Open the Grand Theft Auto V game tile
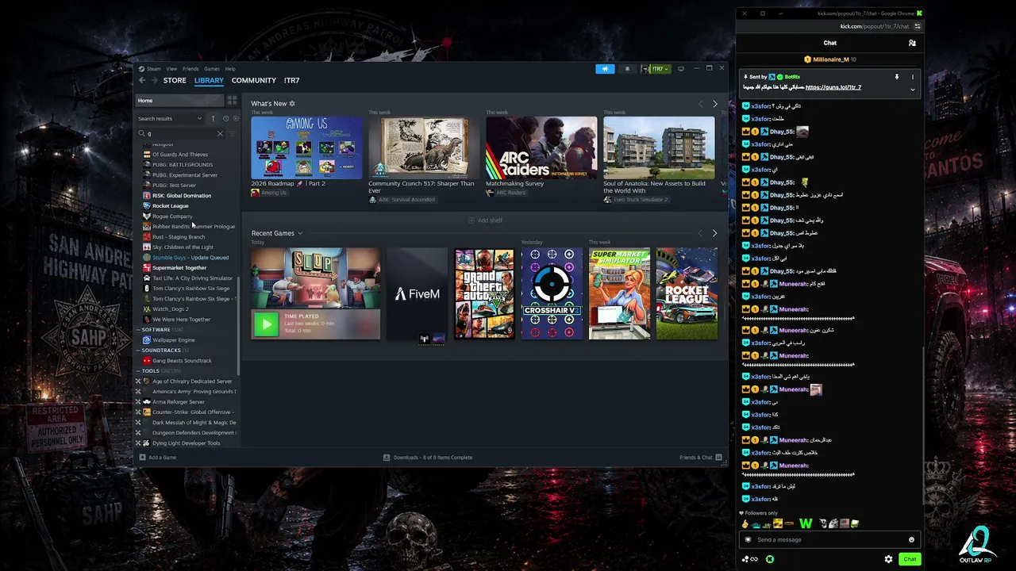 coord(484,294)
